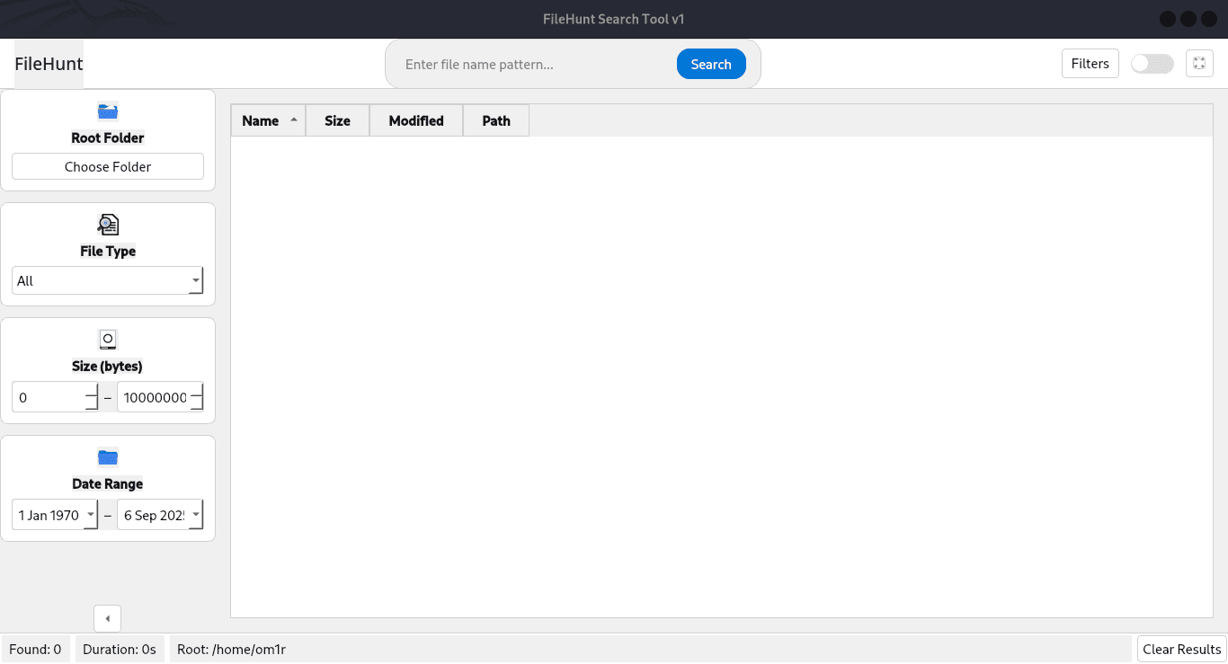Screen dimensions: 1228x664
Task: Open the start date picker showing 1 Jan 1970
Action: coord(55,516)
